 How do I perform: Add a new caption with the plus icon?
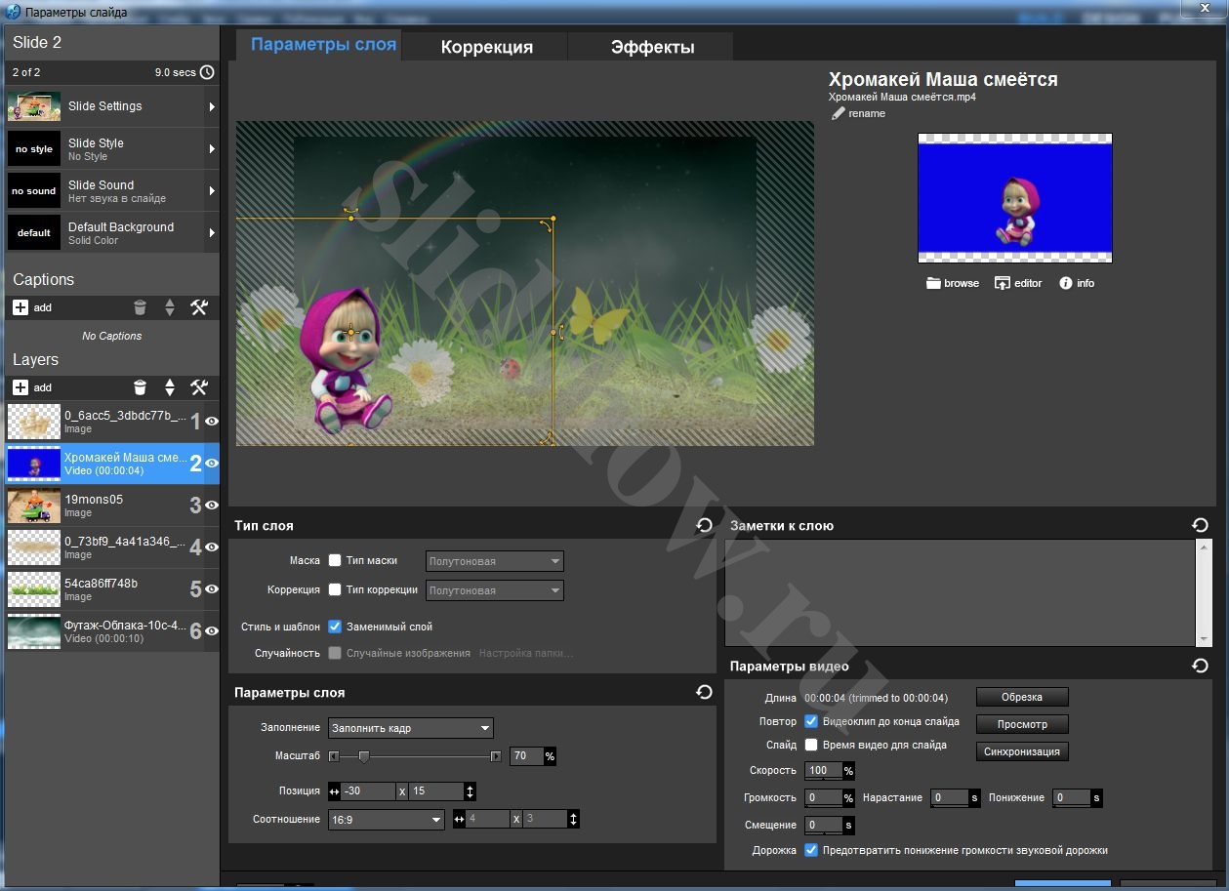click(x=20, y=307)
